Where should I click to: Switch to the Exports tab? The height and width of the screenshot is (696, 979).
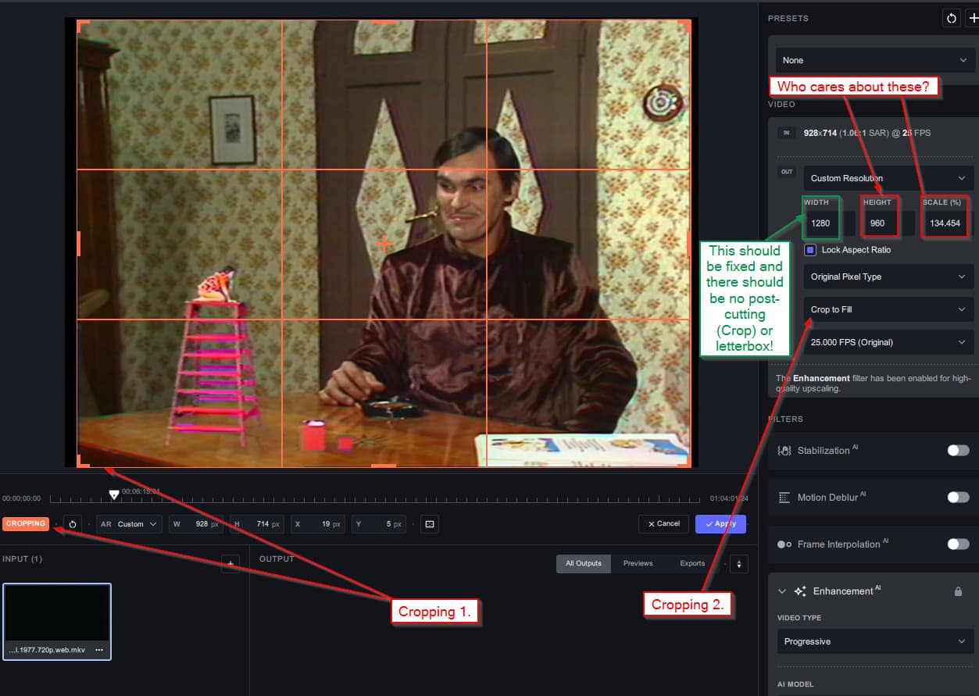point(692,563)
